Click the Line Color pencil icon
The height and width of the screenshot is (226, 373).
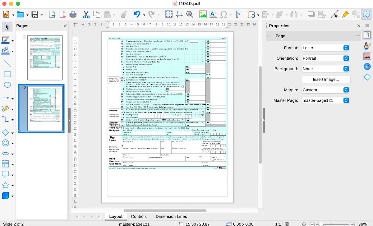click(x=5, y=40)
